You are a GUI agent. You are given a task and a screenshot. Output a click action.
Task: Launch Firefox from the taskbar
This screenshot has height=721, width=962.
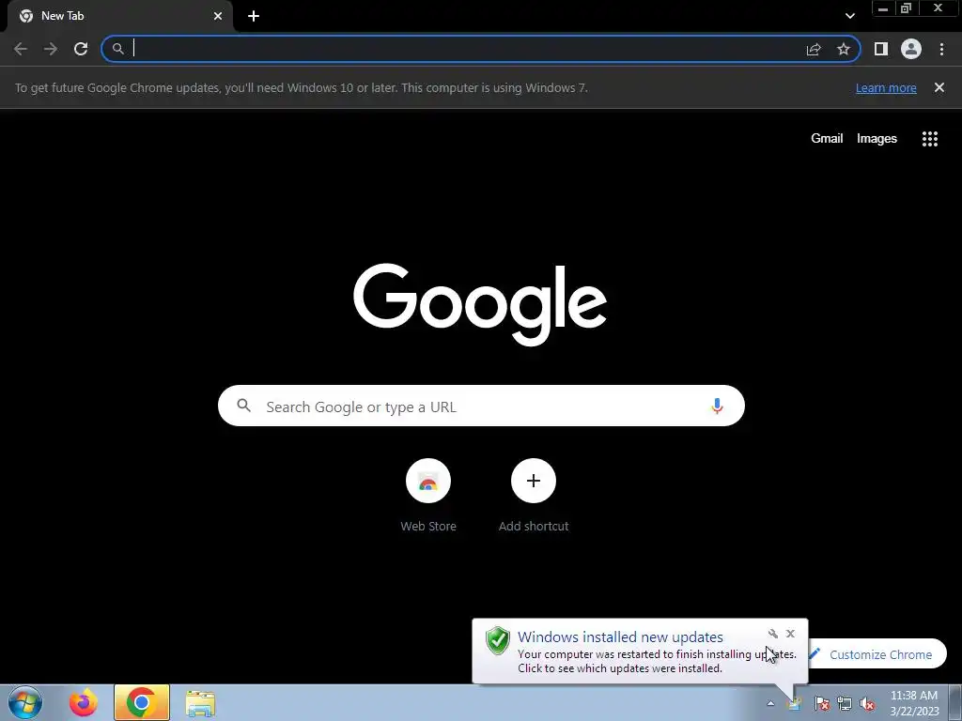(x=84, y=702)
